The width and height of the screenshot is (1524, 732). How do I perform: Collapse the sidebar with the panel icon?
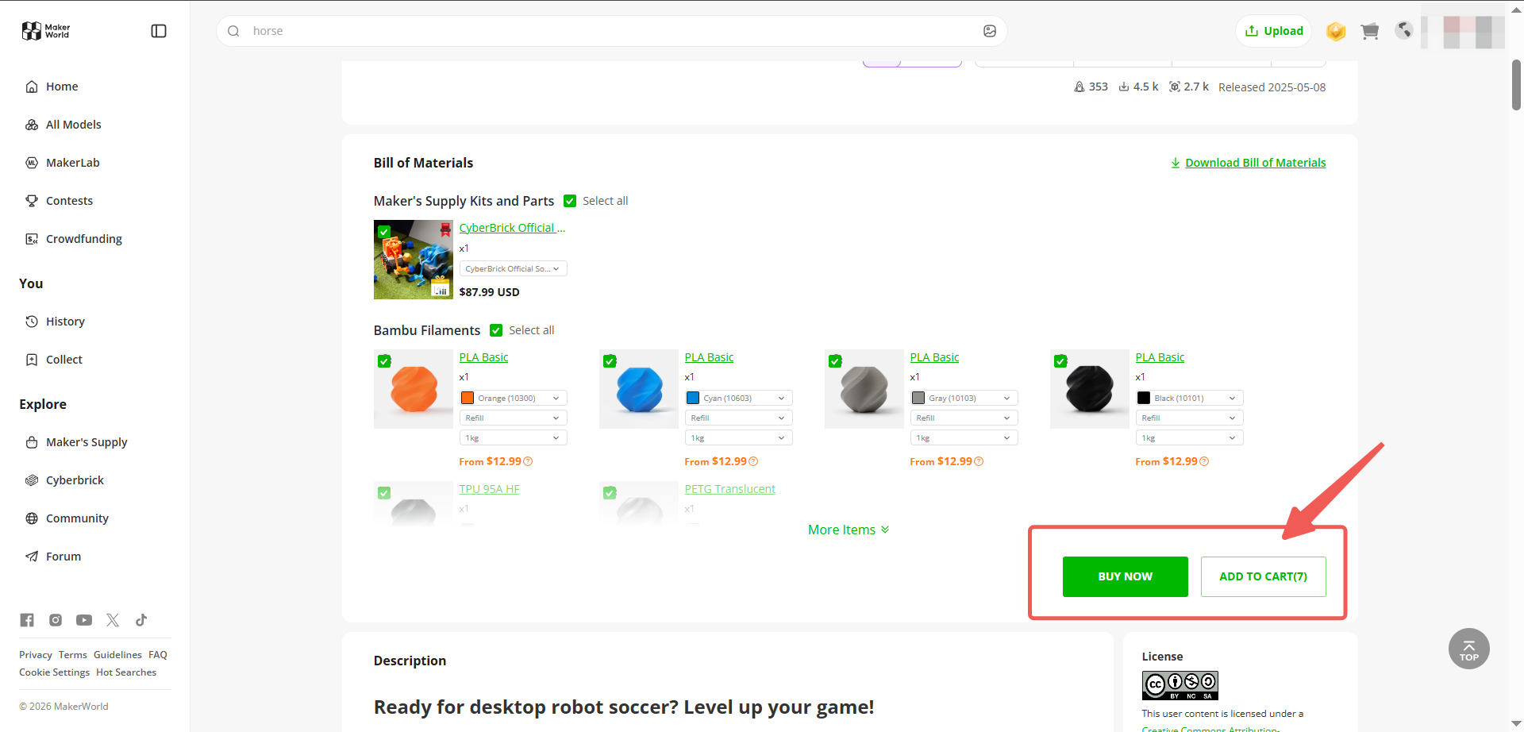(x=159, y=31)
